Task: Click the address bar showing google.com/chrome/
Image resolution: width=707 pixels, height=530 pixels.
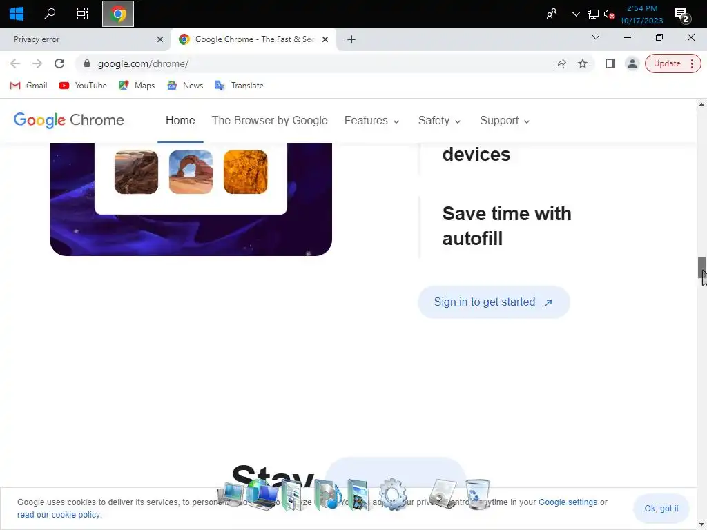Action: [x=316, y=63]
